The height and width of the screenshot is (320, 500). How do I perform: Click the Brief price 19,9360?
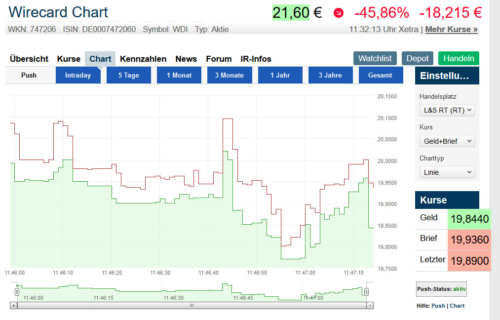pyautogui.click(x=469, y=240)
